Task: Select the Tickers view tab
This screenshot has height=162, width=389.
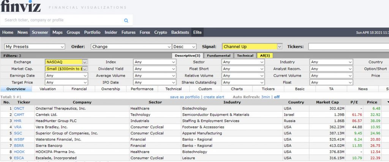Action: tap(268, 89)
